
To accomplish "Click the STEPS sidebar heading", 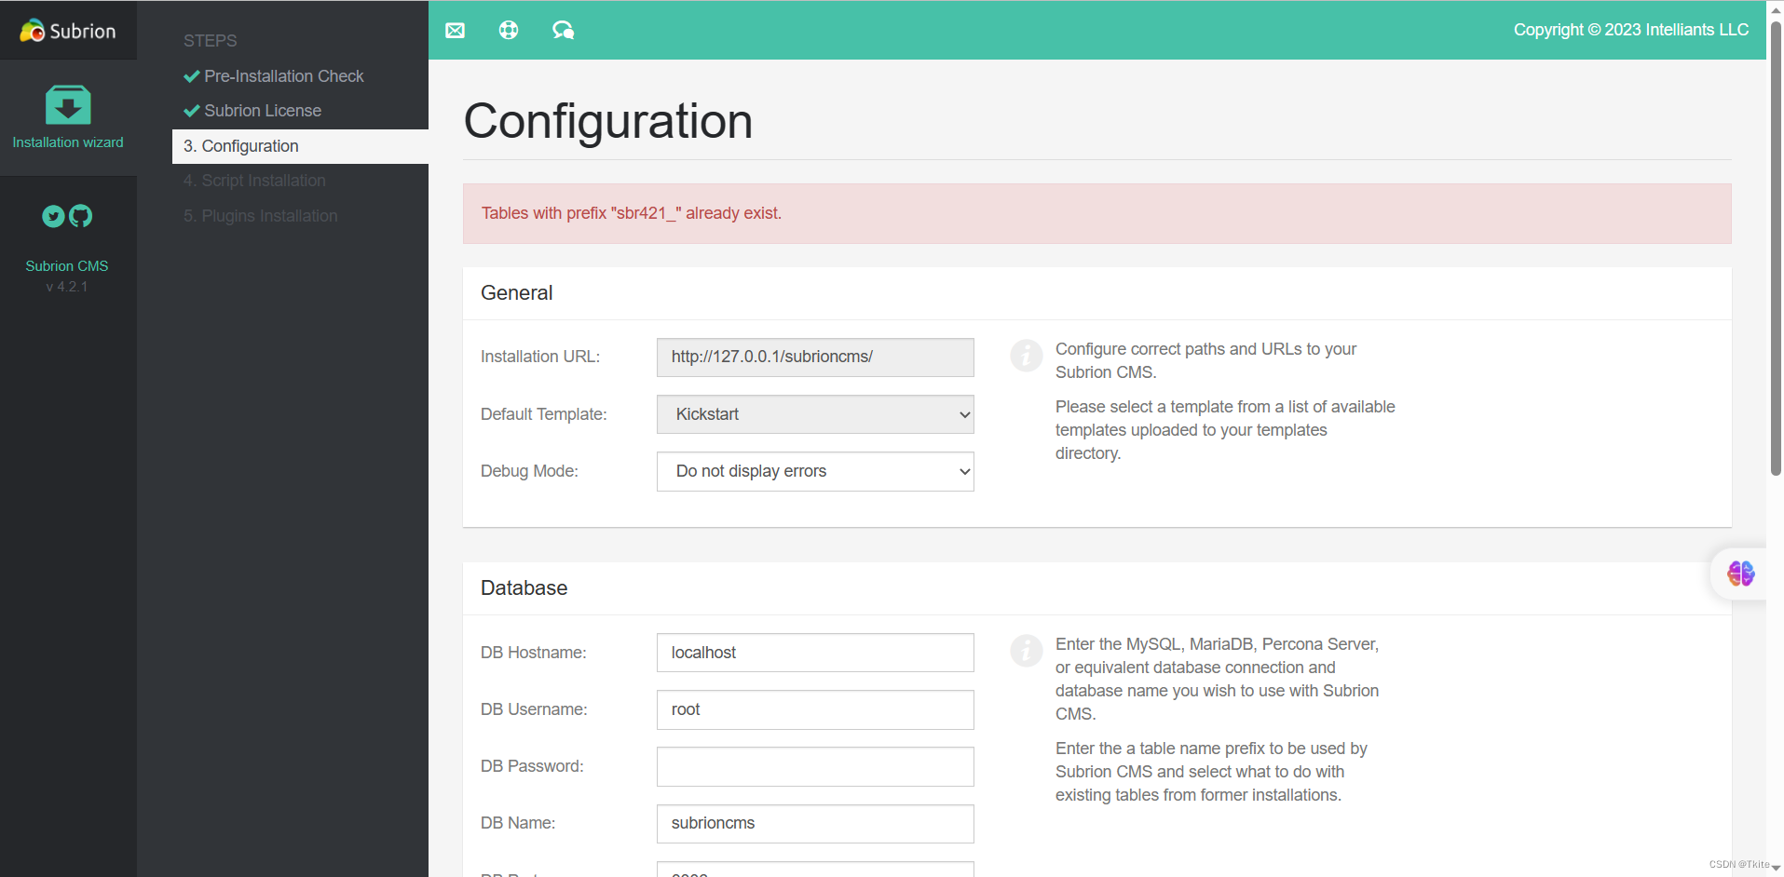I will click(211, 41).
